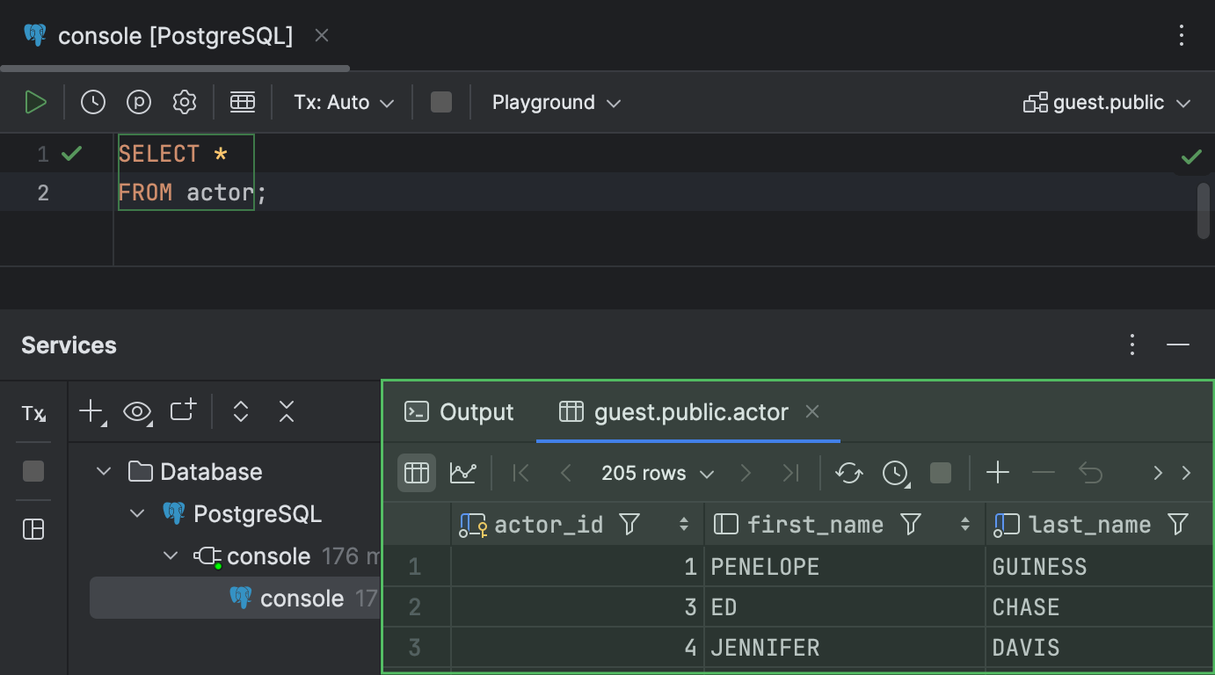The height and width of the screenshot is (675, 1215).
Task: Add a new row to the actor table
Action: (998, 473)
